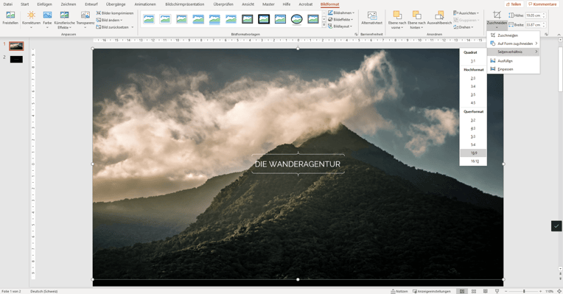Click Ebene nach vorne icon
The height and width of the screenshot is (294, 563).
[x=397, y=15]
